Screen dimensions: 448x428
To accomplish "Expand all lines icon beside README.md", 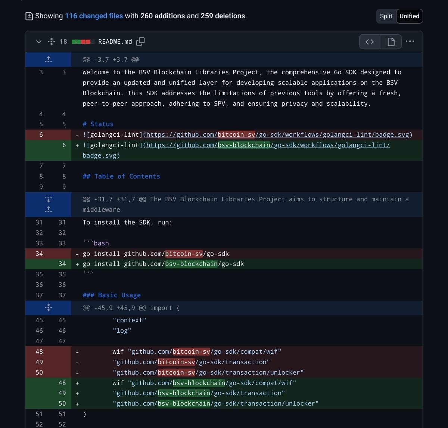I will click(x=52, y=41).
